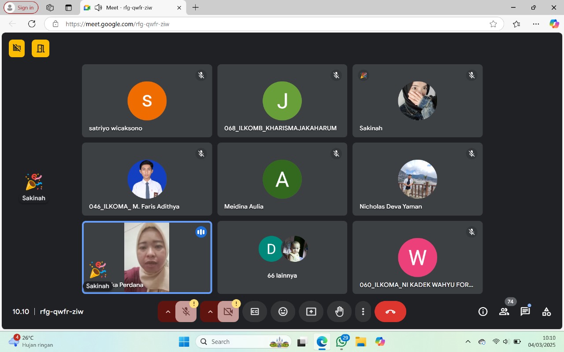The height and width of the screenshot is (352, 564).
Task: Open the activities shapes icon
Action: click(546, 312)
